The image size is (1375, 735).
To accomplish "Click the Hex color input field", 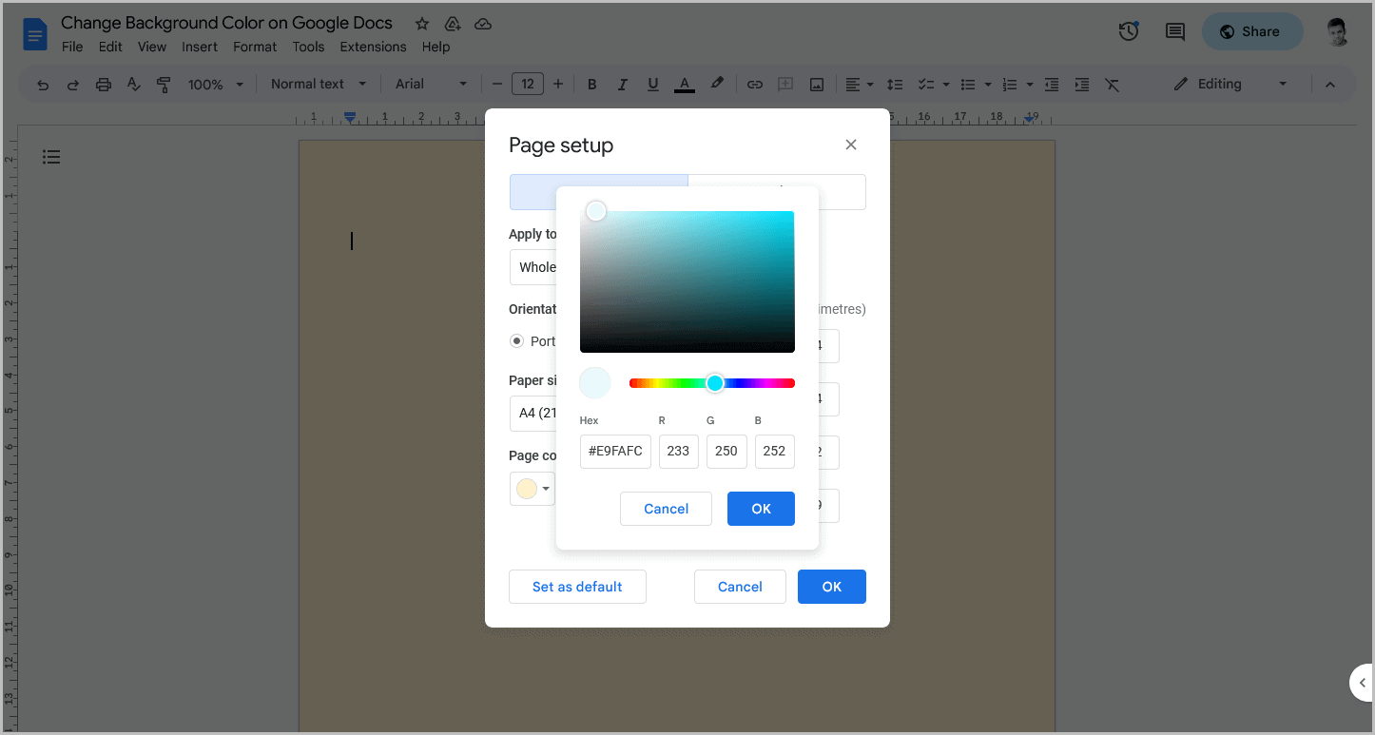I will click(x=615, y=451).
